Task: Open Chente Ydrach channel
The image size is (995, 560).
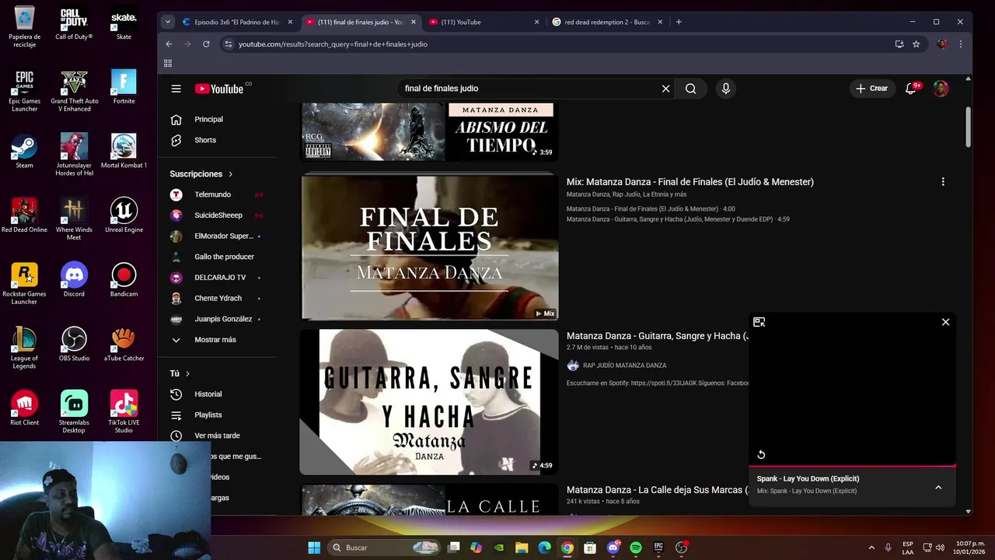Action: (218, 298)
